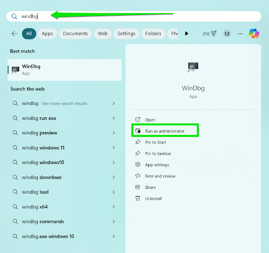Screen dimensions: 269x253
Task: Click the Share icon
Action: pos(138,187)
